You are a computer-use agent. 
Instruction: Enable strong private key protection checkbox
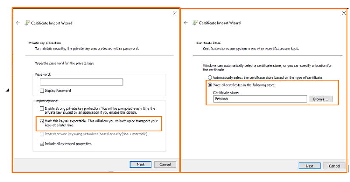(x=42, y=109)
